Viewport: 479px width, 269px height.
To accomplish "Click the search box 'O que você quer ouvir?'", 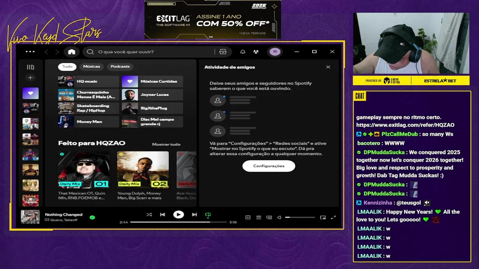I will click(x=150, y=52).
